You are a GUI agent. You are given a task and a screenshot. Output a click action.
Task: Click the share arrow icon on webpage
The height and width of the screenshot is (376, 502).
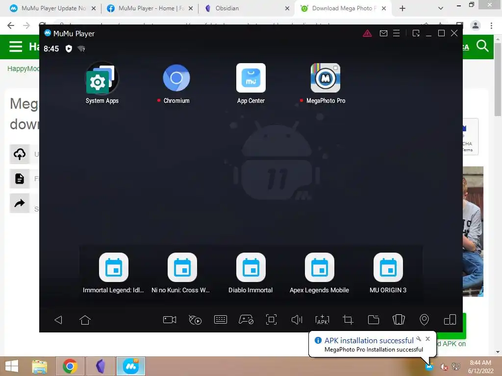pos(20,203)
